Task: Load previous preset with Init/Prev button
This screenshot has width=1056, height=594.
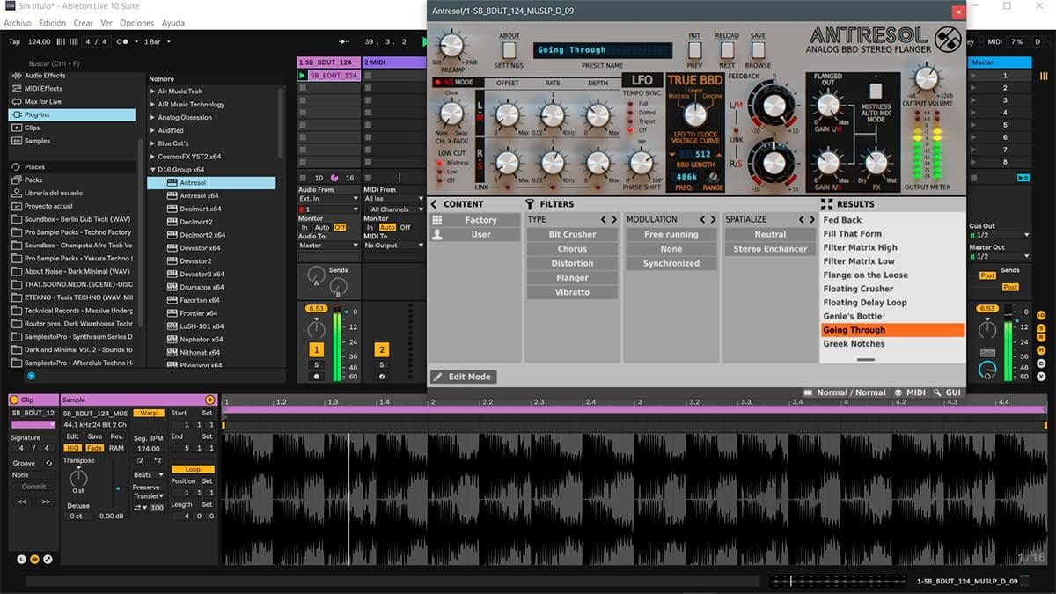Action: 695,50
